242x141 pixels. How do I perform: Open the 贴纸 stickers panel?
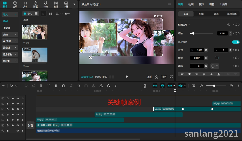point(35,4)
